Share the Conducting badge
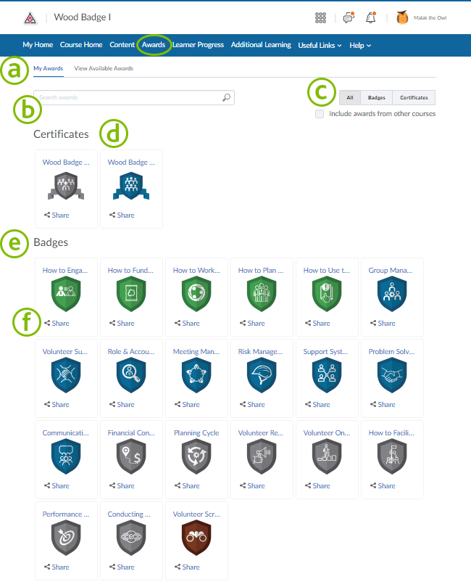471x587 pixels. 122,567
